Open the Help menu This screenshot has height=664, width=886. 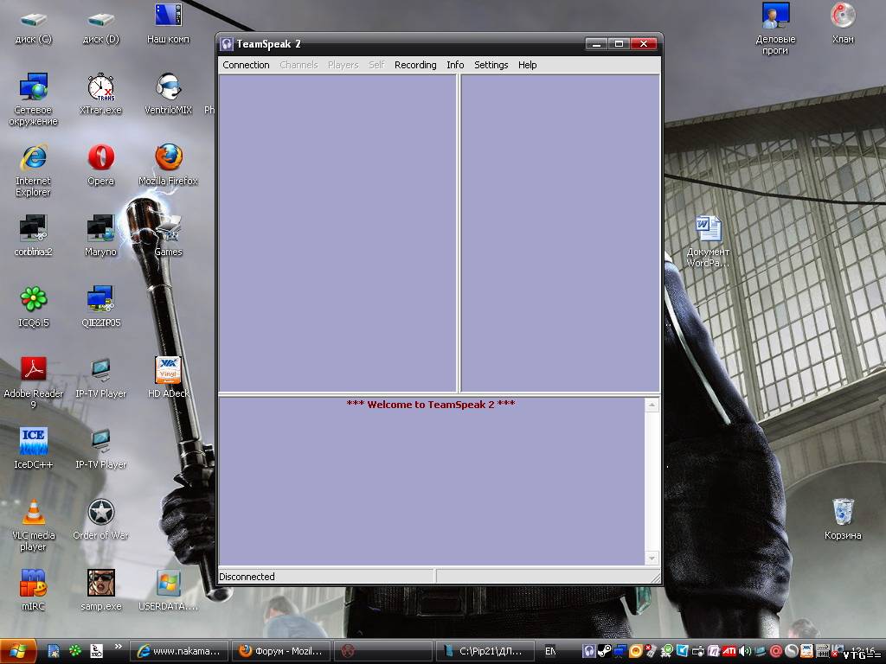tap(527, 65)
